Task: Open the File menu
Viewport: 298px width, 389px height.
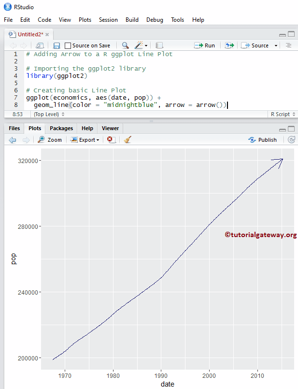Action: pyautogui.click(x=8, y=20)
